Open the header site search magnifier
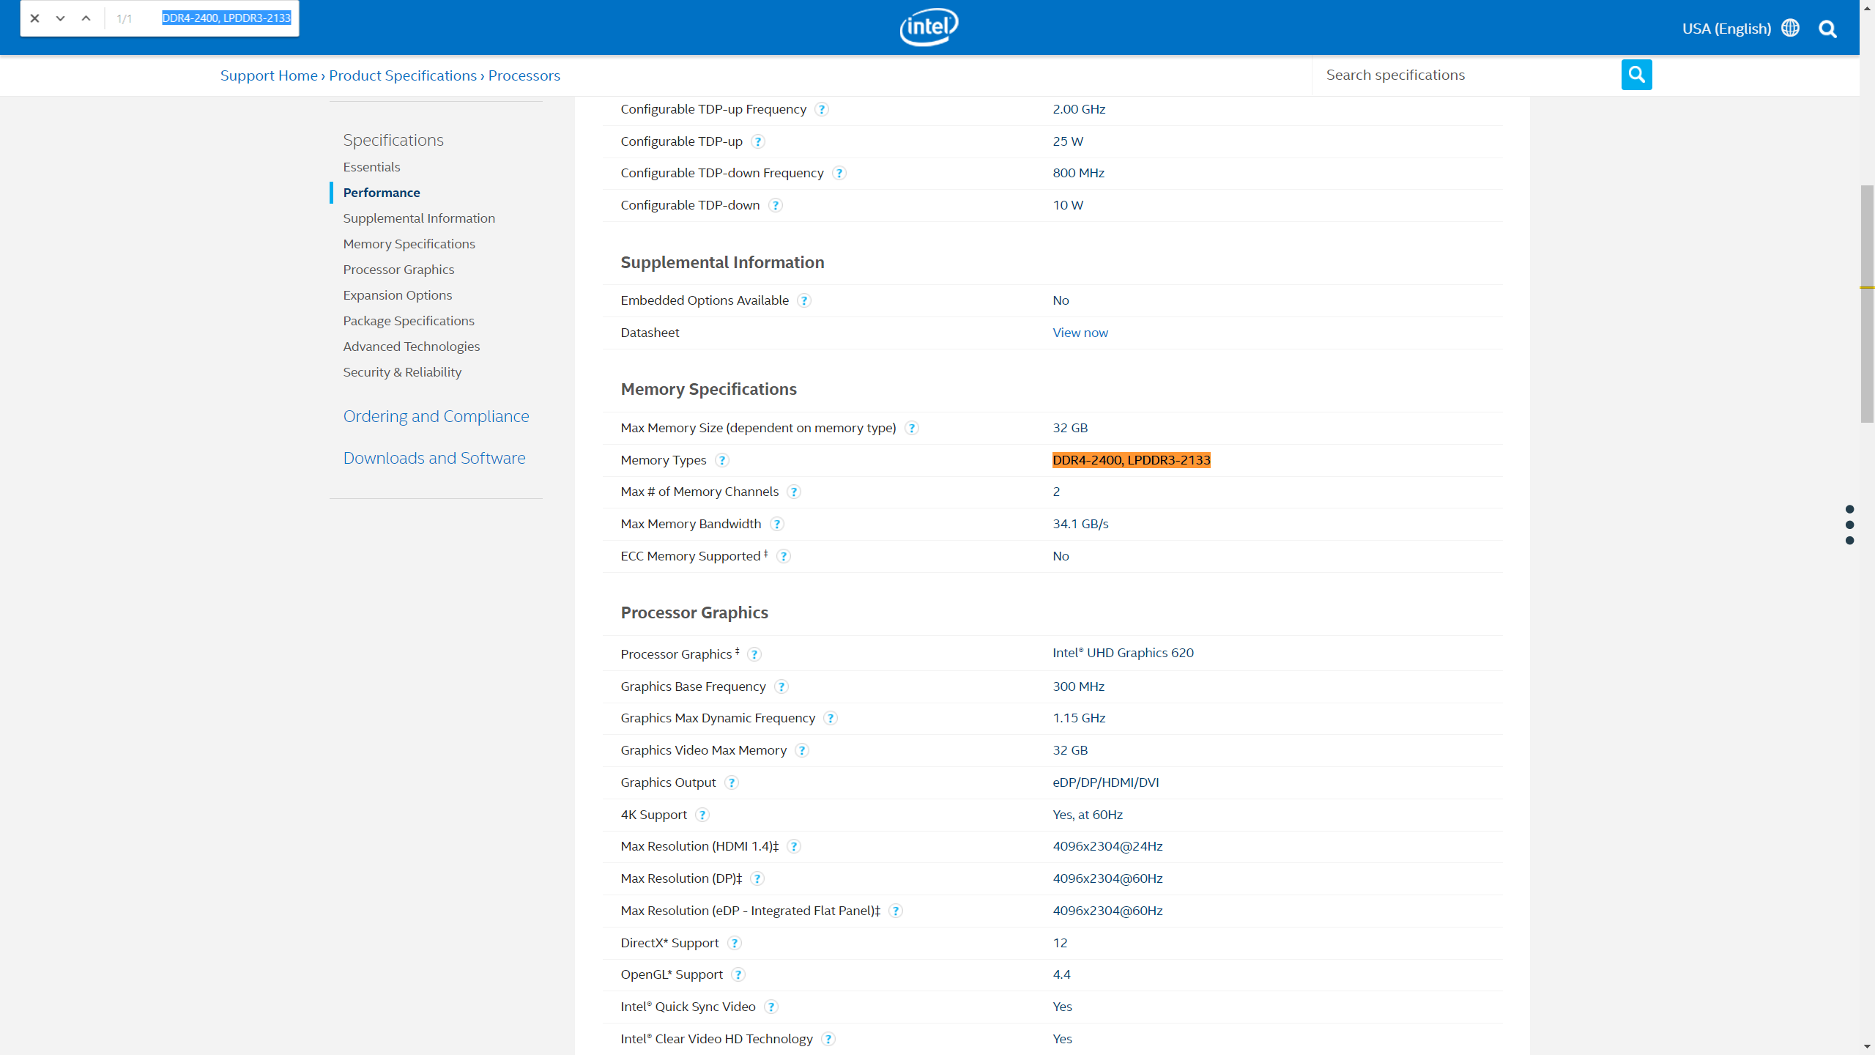Viewport: 1875px width, 1055px height. [x=1827, y=29]
